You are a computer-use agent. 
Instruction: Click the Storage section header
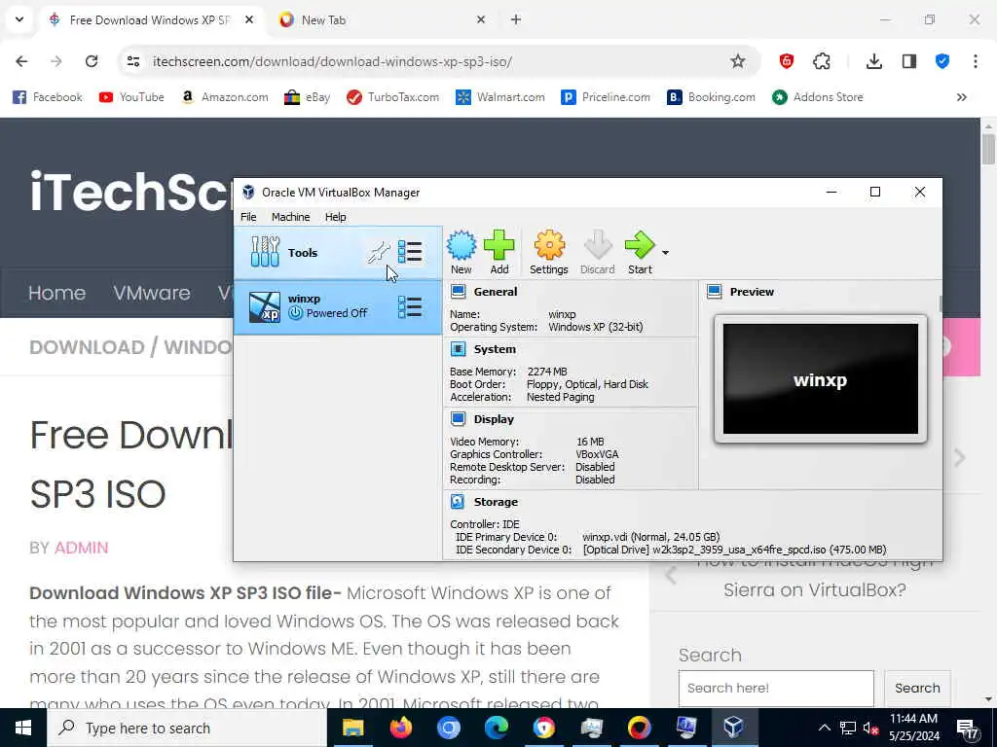pos(496,502)
